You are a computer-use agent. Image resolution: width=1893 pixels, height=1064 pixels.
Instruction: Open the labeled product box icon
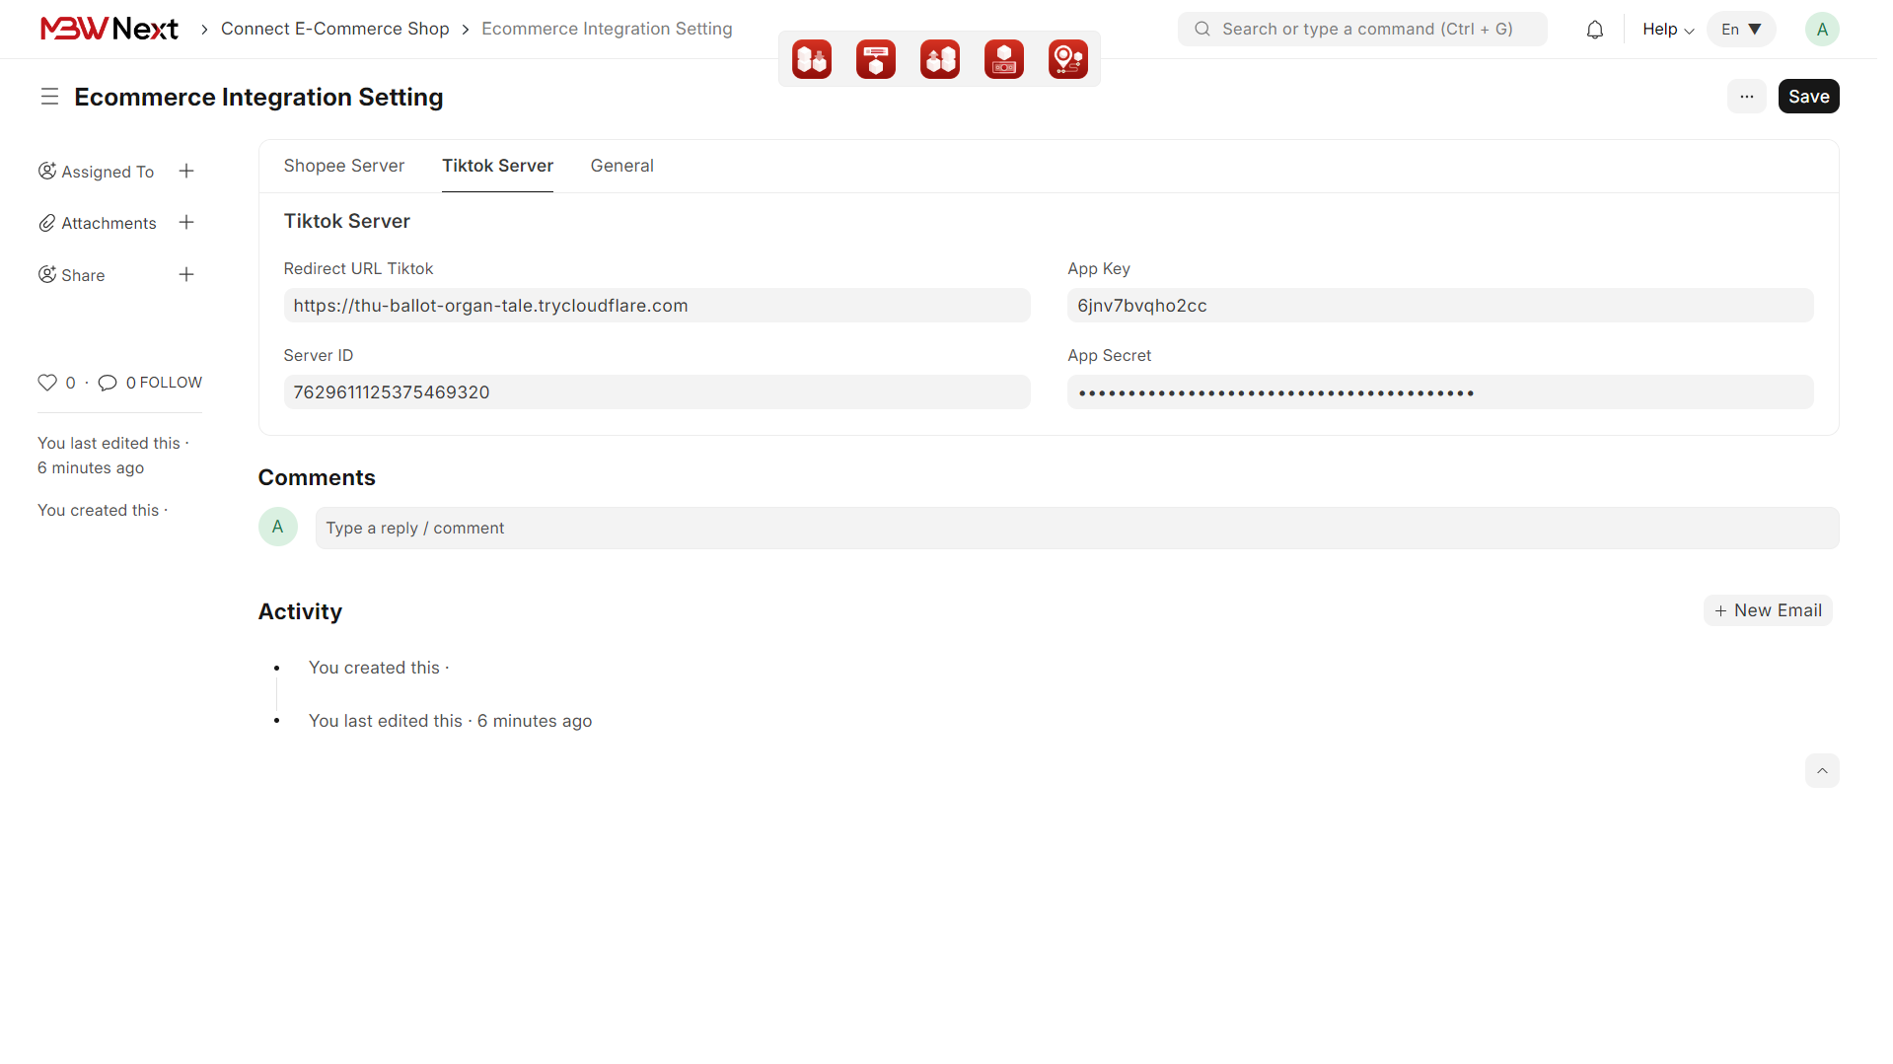pyautogui.click(x=876, y=59)
